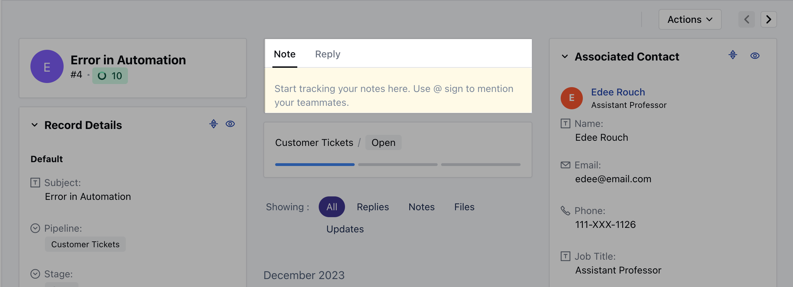
Task: Click the phone icon beside Phone field
Action: point(565,210)
